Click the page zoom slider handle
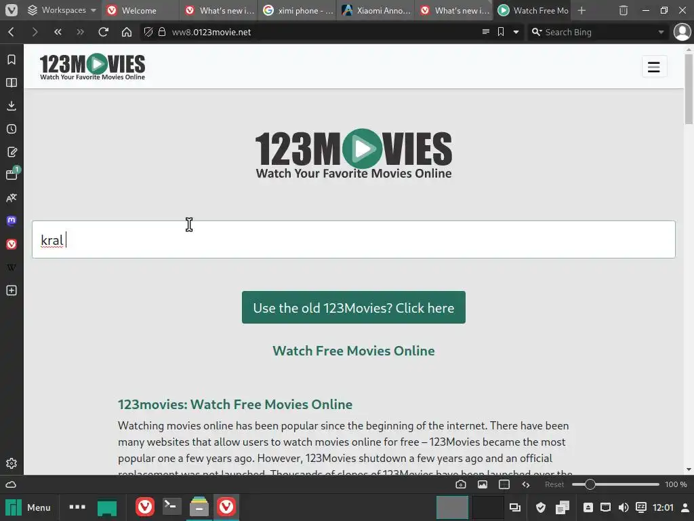Viewport: 694px width, 521px height. point(590,484)
